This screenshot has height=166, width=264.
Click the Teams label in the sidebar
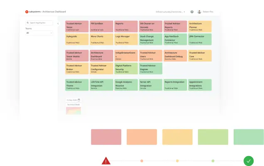tap(28, 29)
